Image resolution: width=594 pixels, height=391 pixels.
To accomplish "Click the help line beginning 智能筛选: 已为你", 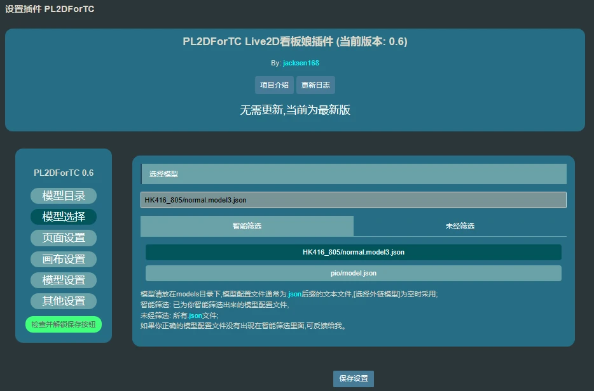I will pyautogui.click(x=215, y=305).
